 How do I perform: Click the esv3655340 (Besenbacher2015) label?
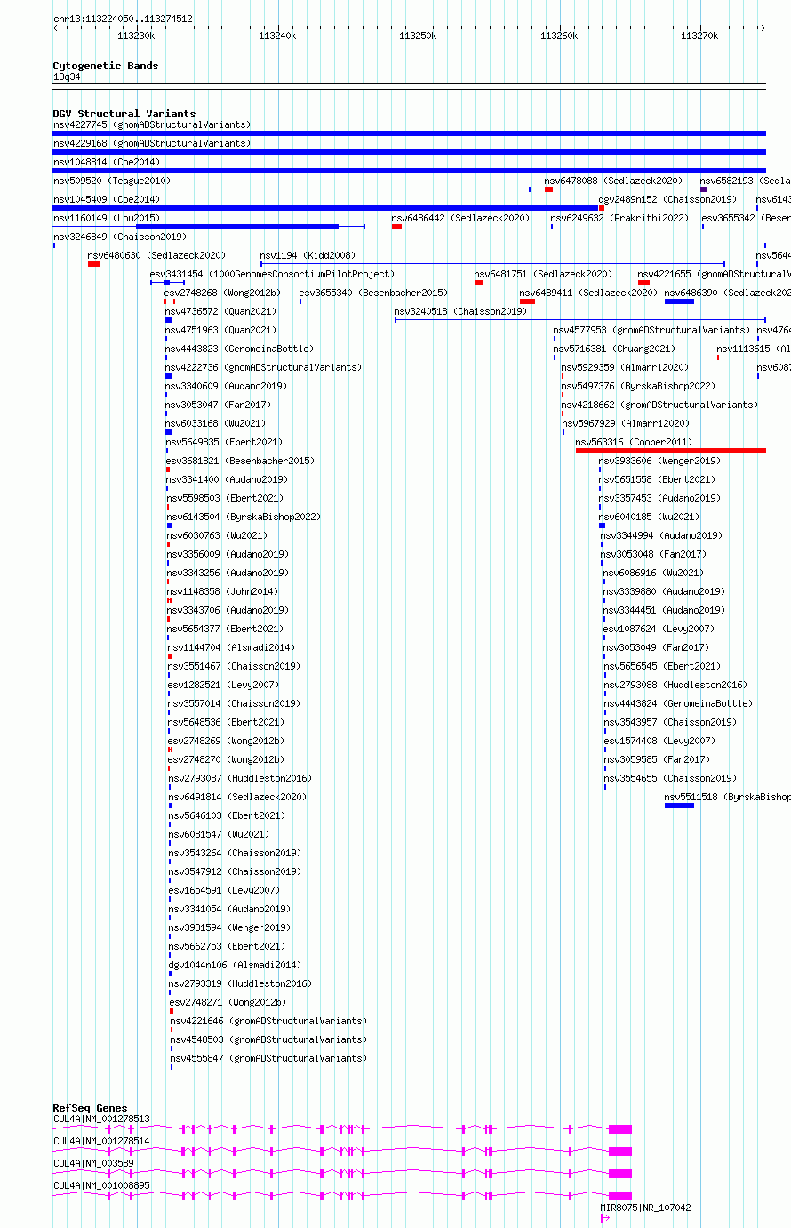(x=373, y=293)
